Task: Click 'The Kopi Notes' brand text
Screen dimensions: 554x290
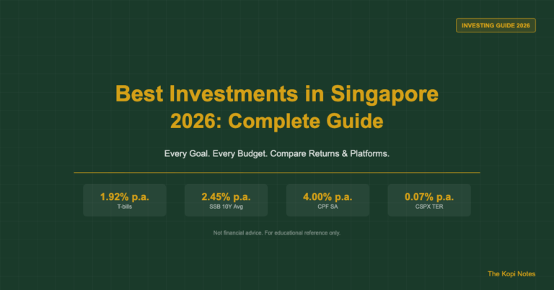Action: point(511,273)
